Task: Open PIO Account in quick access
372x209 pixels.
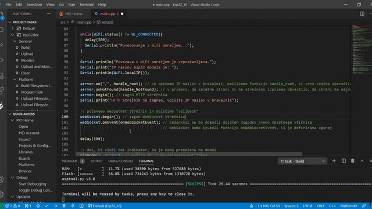Action: click(x=29, y=133)
